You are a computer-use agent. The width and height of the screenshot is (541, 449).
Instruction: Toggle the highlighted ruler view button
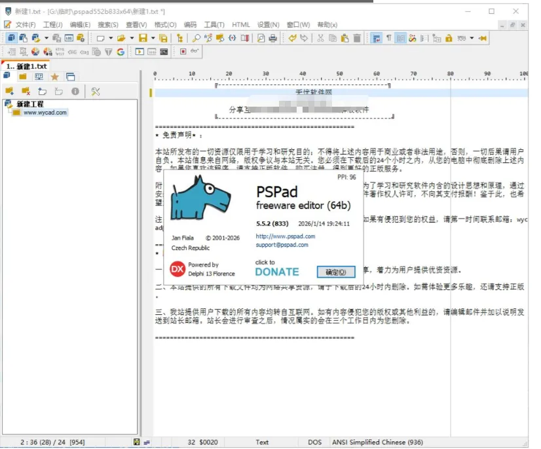(x=401, y=38)
